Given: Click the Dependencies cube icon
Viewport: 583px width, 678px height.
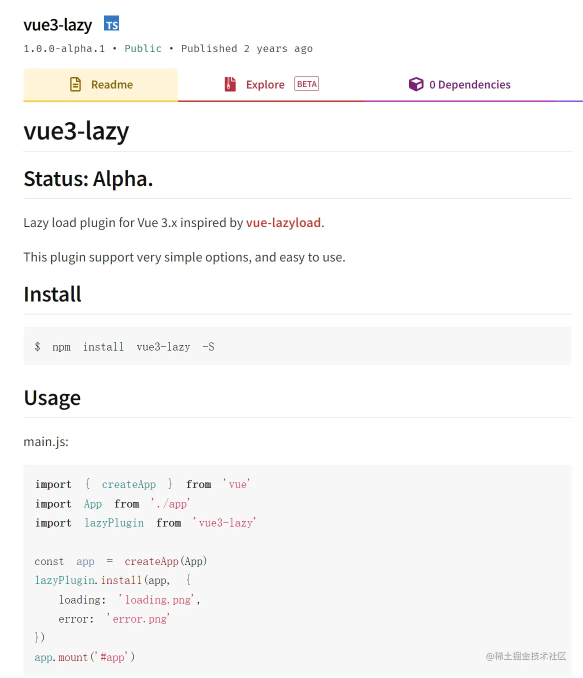Looking at the screenshot, I should pyautogui.click(x=416, y=84).
